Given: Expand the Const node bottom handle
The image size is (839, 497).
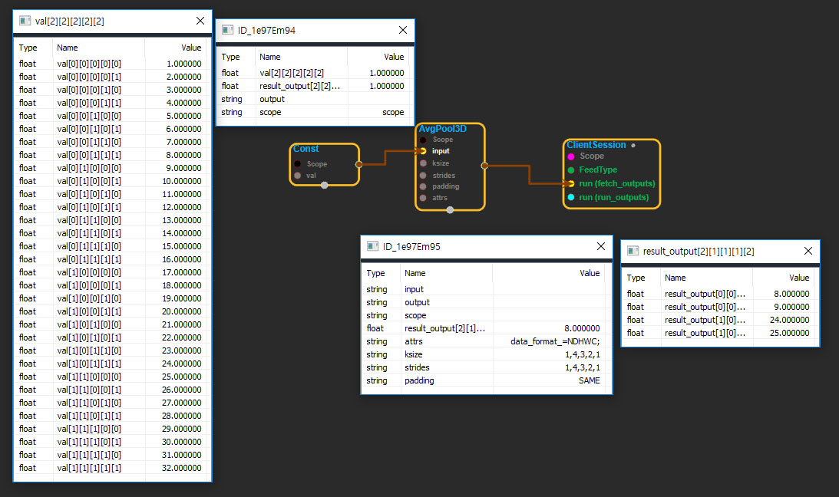Looking at the screenshot, I should (x=325, y=185).
